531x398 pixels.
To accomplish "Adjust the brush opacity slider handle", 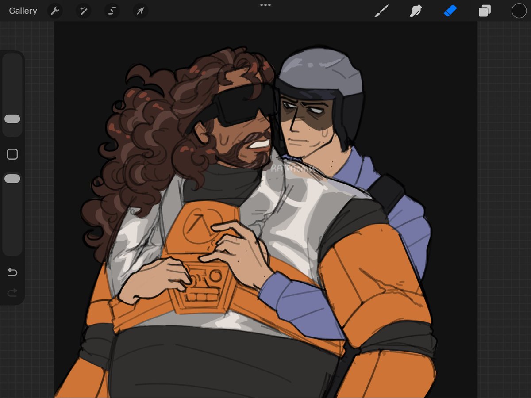I will pos(12,179).
